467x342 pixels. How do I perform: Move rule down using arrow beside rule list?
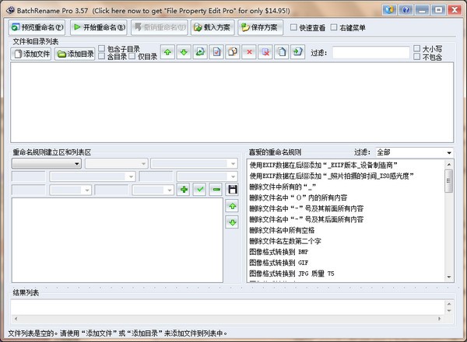point(231,222)
